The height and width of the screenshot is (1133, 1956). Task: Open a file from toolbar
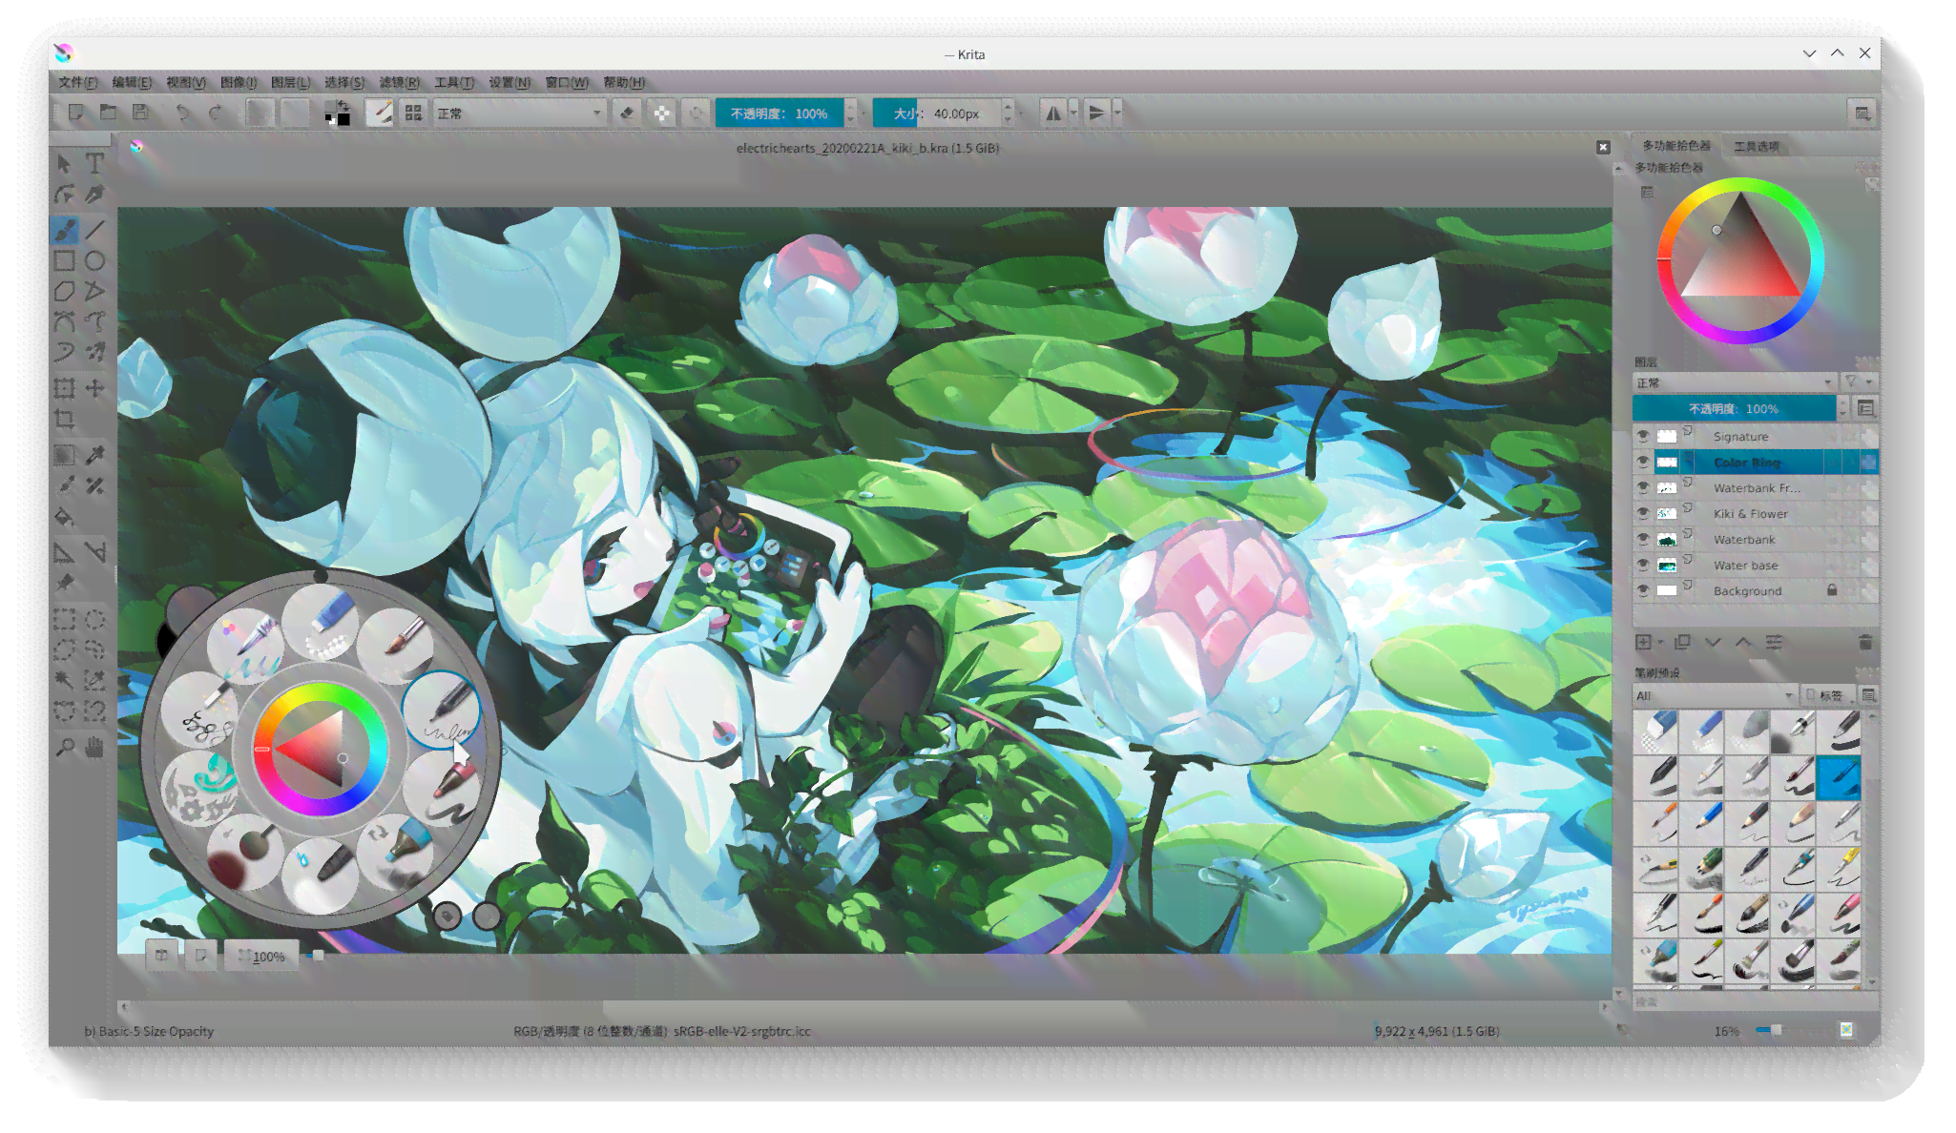[x=109, y=113]
